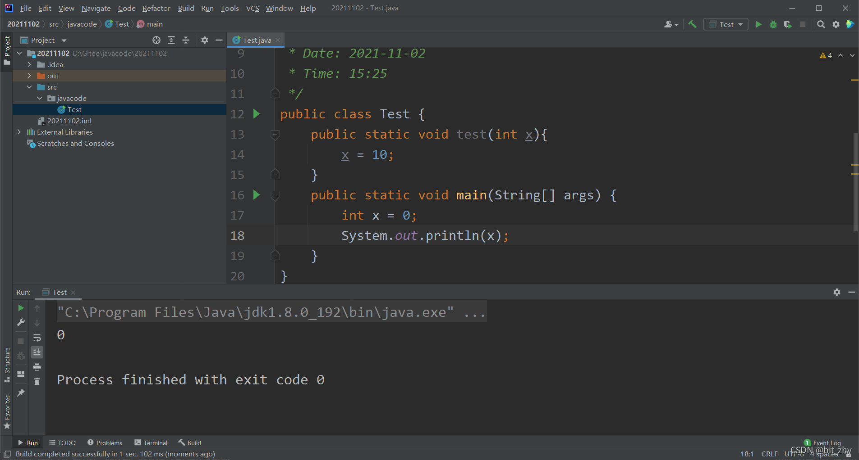
Task: Collapse the javacode package
Action: click(40, 98)
